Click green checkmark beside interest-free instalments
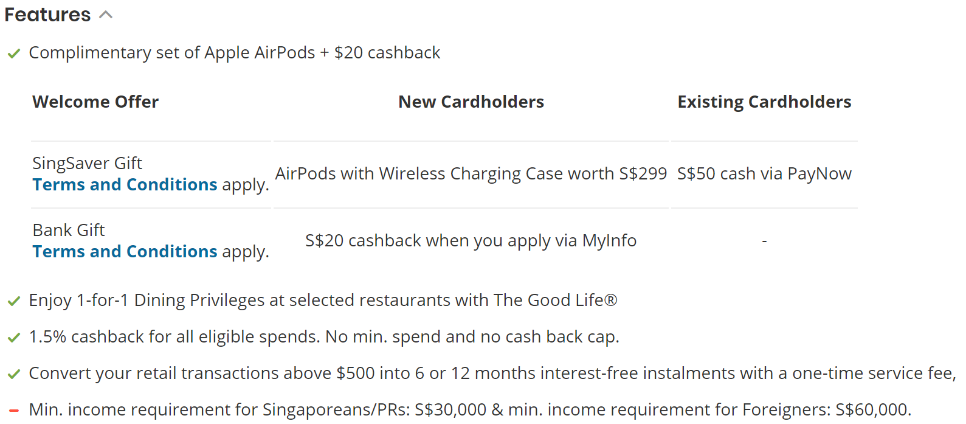966x424 pixels. pyautogui.click(x=13, y=374)
